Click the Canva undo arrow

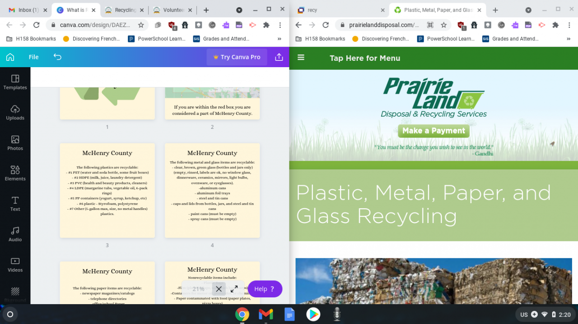click(x=57, y=57)
